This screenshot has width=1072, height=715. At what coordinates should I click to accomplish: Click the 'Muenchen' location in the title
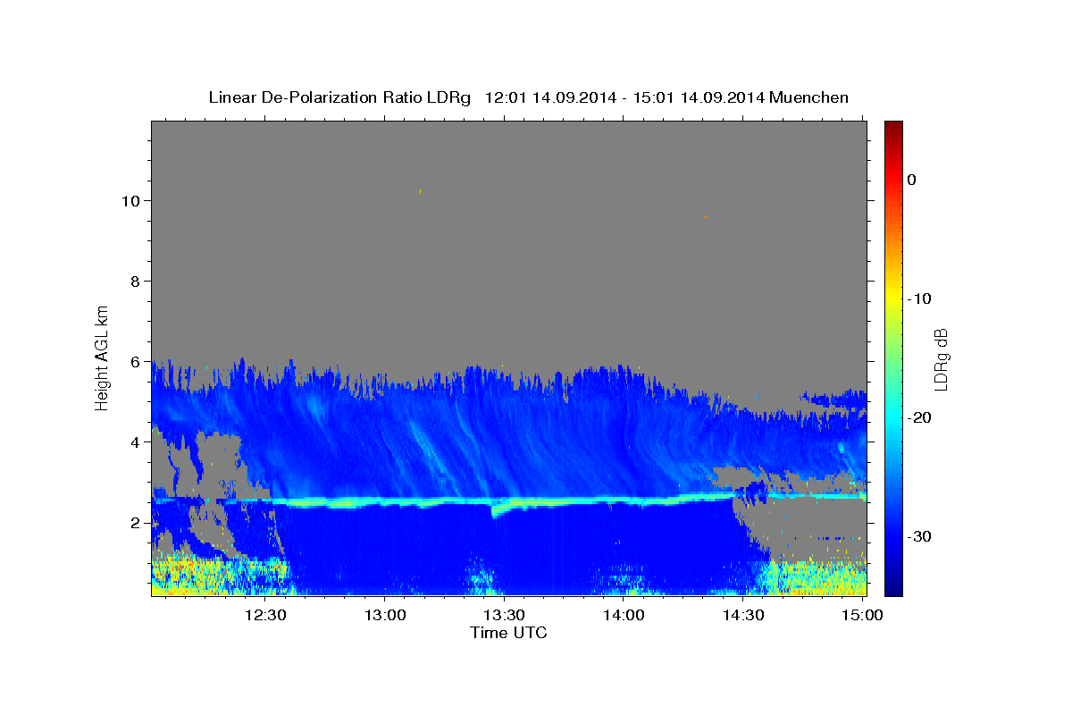pyautogui.click(x=808, y=97)
